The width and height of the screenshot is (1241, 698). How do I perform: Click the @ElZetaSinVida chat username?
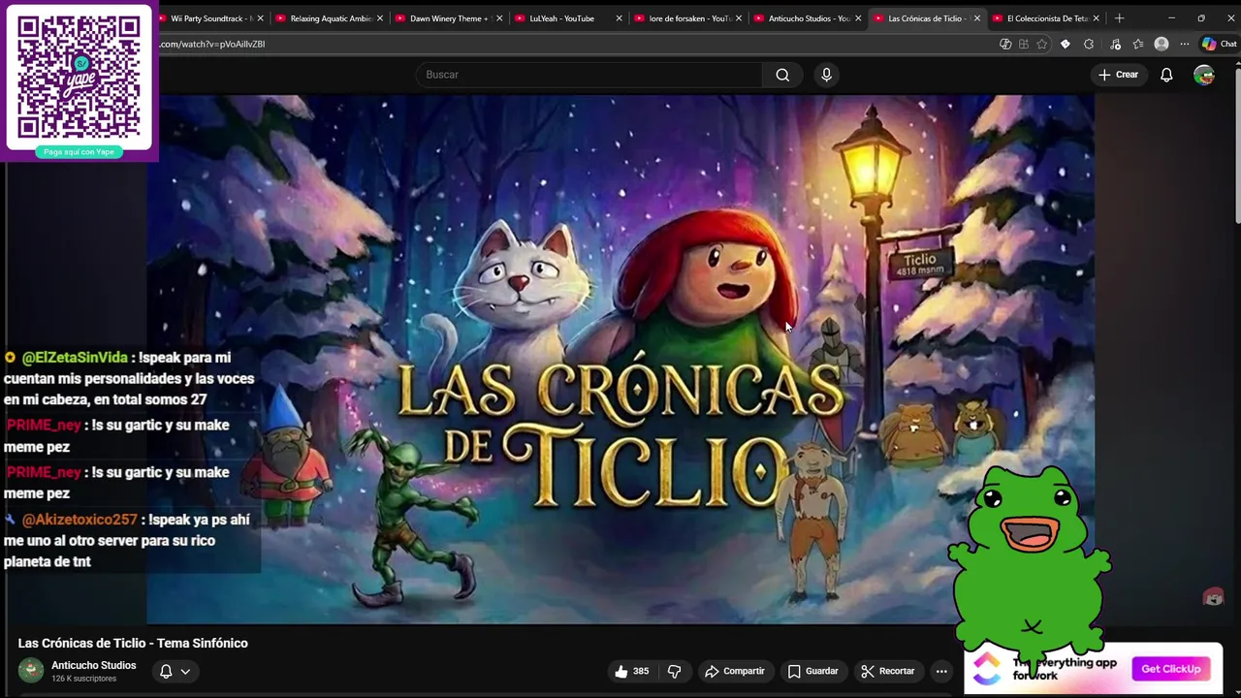tap(75, 358)
